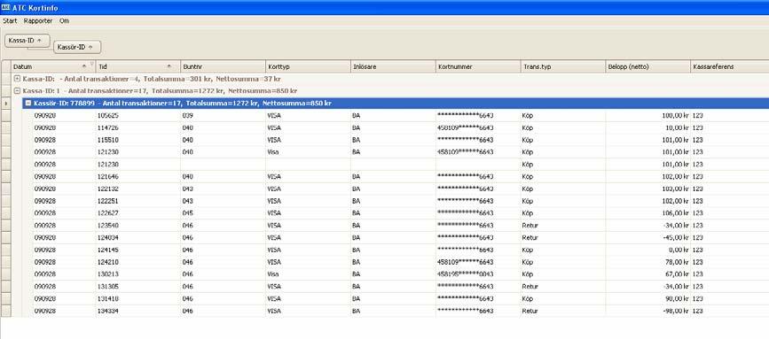Select the row with time 123540

(401, 226)
